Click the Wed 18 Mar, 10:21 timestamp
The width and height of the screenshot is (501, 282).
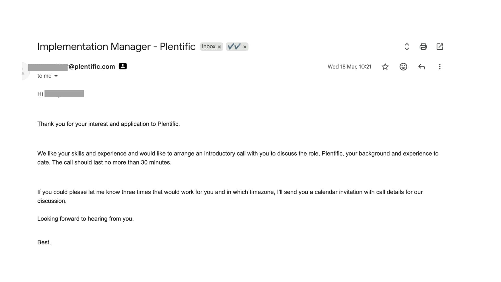click(349, 67)
